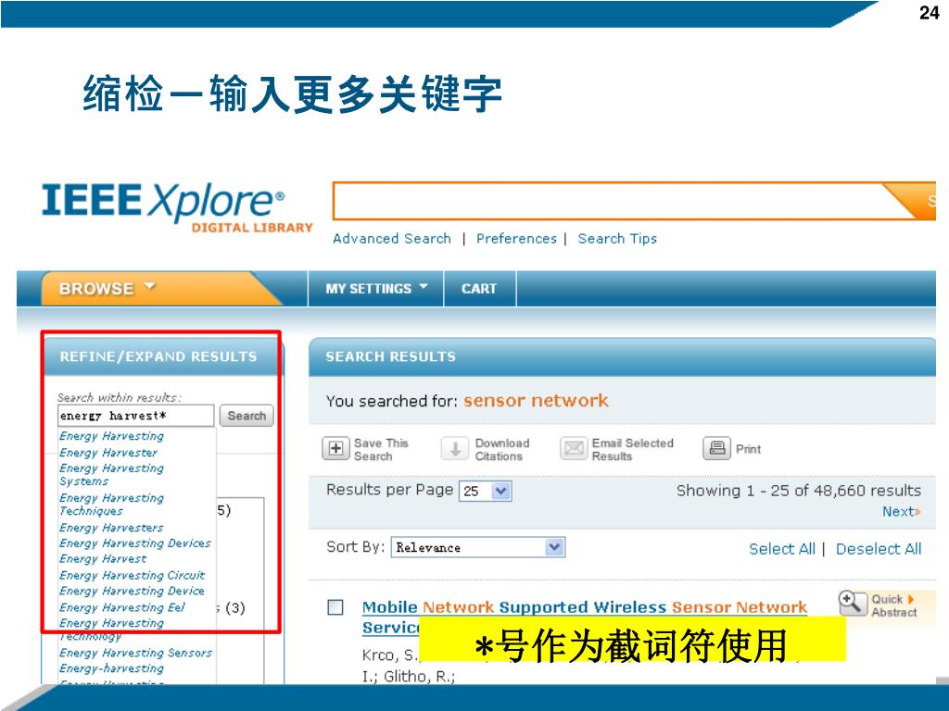Open the Advanced Search link
949x711 pixels.
(x=392, y=239)
